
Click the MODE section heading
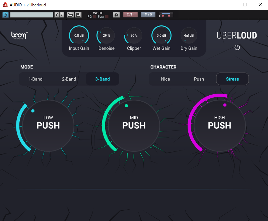(27, 67)
